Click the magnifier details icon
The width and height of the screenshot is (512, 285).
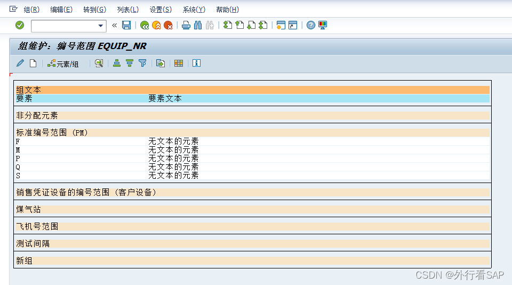(x=99, y=63)
